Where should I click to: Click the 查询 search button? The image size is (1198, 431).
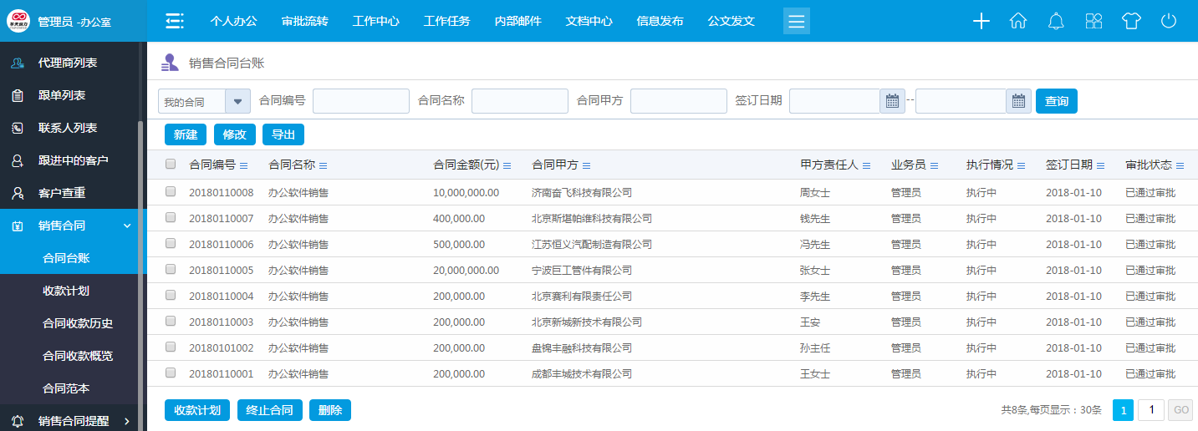(1056, 101)
